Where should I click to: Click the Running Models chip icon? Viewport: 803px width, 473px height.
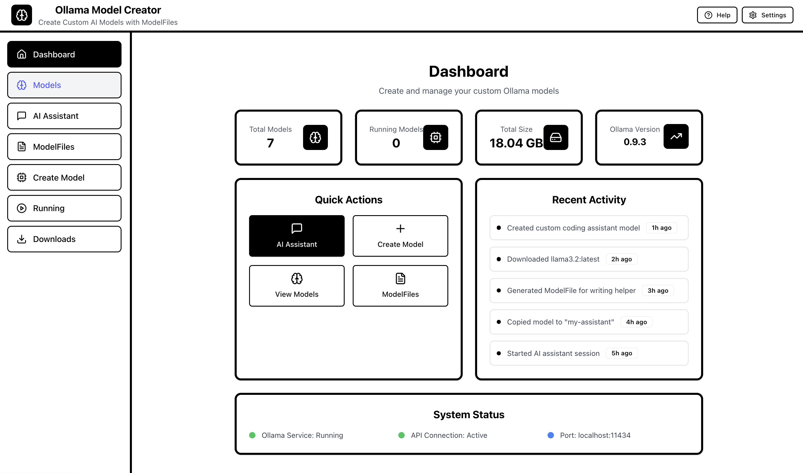pos(435,137)
